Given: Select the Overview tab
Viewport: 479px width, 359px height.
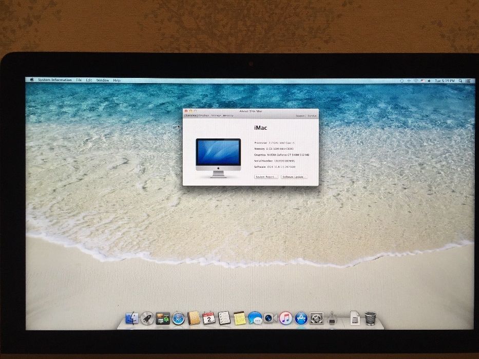Looking at the screenshot, I should click(190, 115).
